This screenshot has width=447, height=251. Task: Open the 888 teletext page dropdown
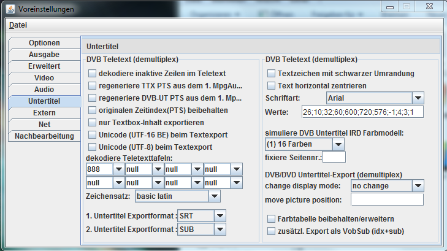click(118, 169)
